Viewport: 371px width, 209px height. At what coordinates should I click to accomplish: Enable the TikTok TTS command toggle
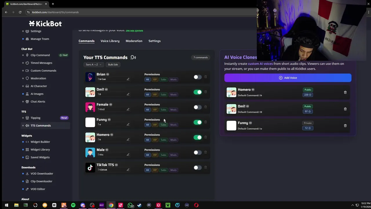(198, 167)
